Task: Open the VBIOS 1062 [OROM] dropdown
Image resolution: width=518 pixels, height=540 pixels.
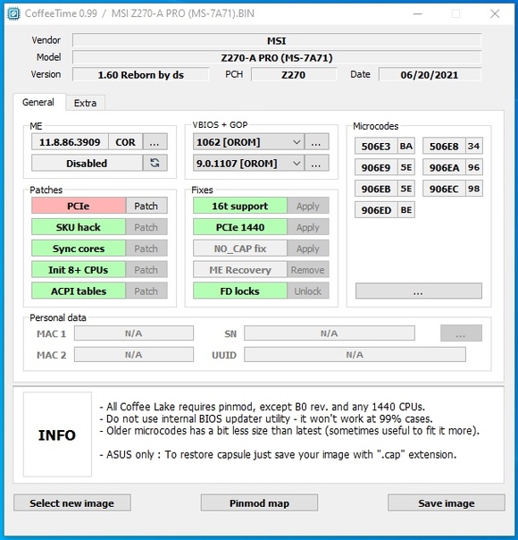Action: [x=248, y=142]
